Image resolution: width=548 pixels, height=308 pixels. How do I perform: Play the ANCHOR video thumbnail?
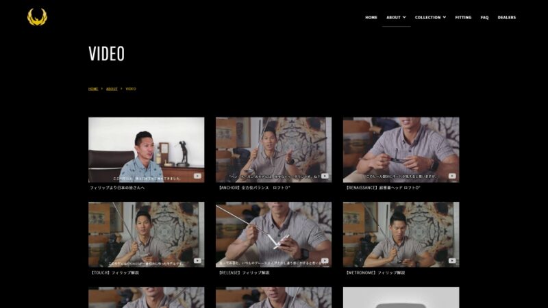[x=273, y=149]
